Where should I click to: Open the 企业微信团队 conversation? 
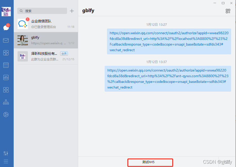[x=46, y=24]
